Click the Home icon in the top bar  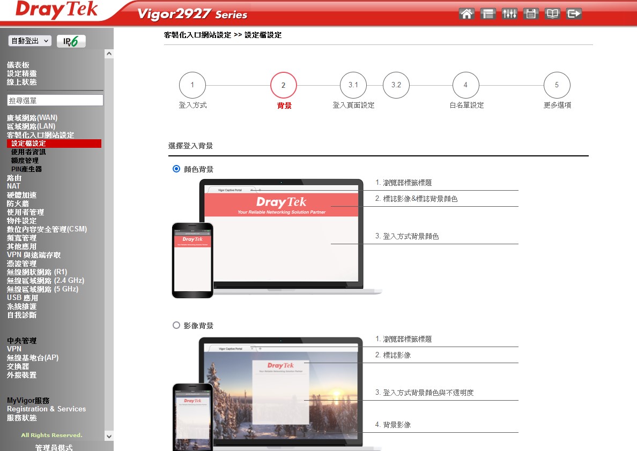[467, 14]
